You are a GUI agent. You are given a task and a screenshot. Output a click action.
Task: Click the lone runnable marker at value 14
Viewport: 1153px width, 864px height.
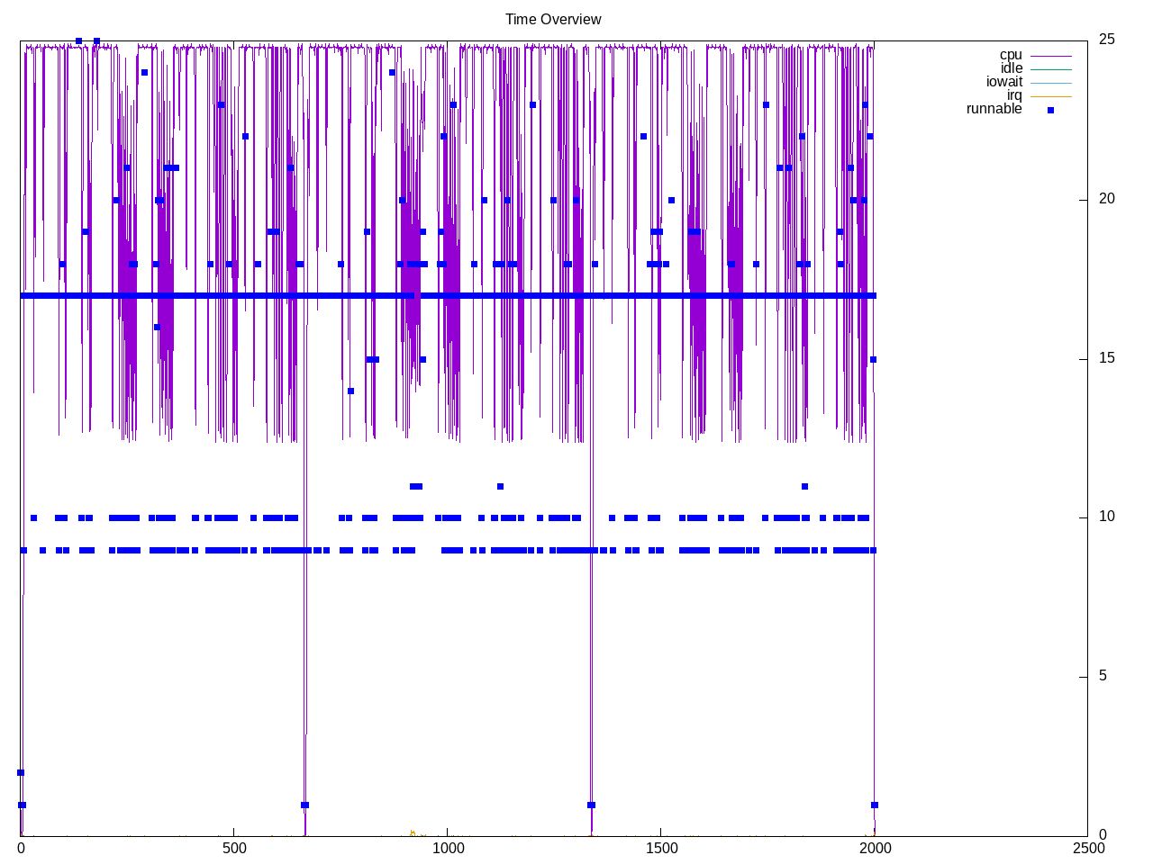350,391
